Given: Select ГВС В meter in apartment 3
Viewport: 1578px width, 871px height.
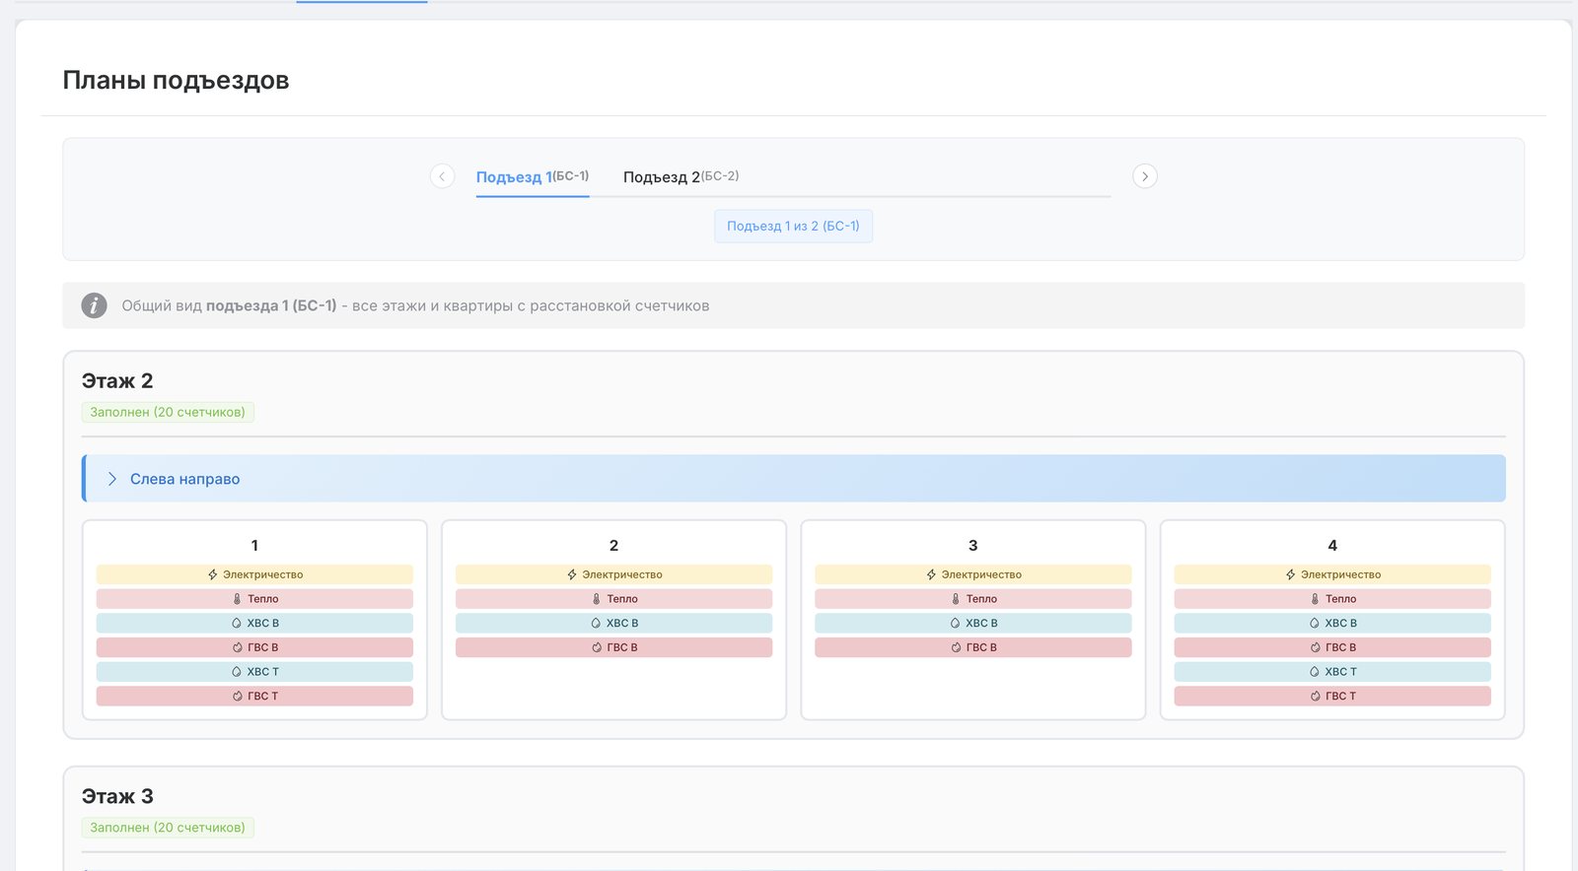Looking at the screenshot, I should [973, 647].
